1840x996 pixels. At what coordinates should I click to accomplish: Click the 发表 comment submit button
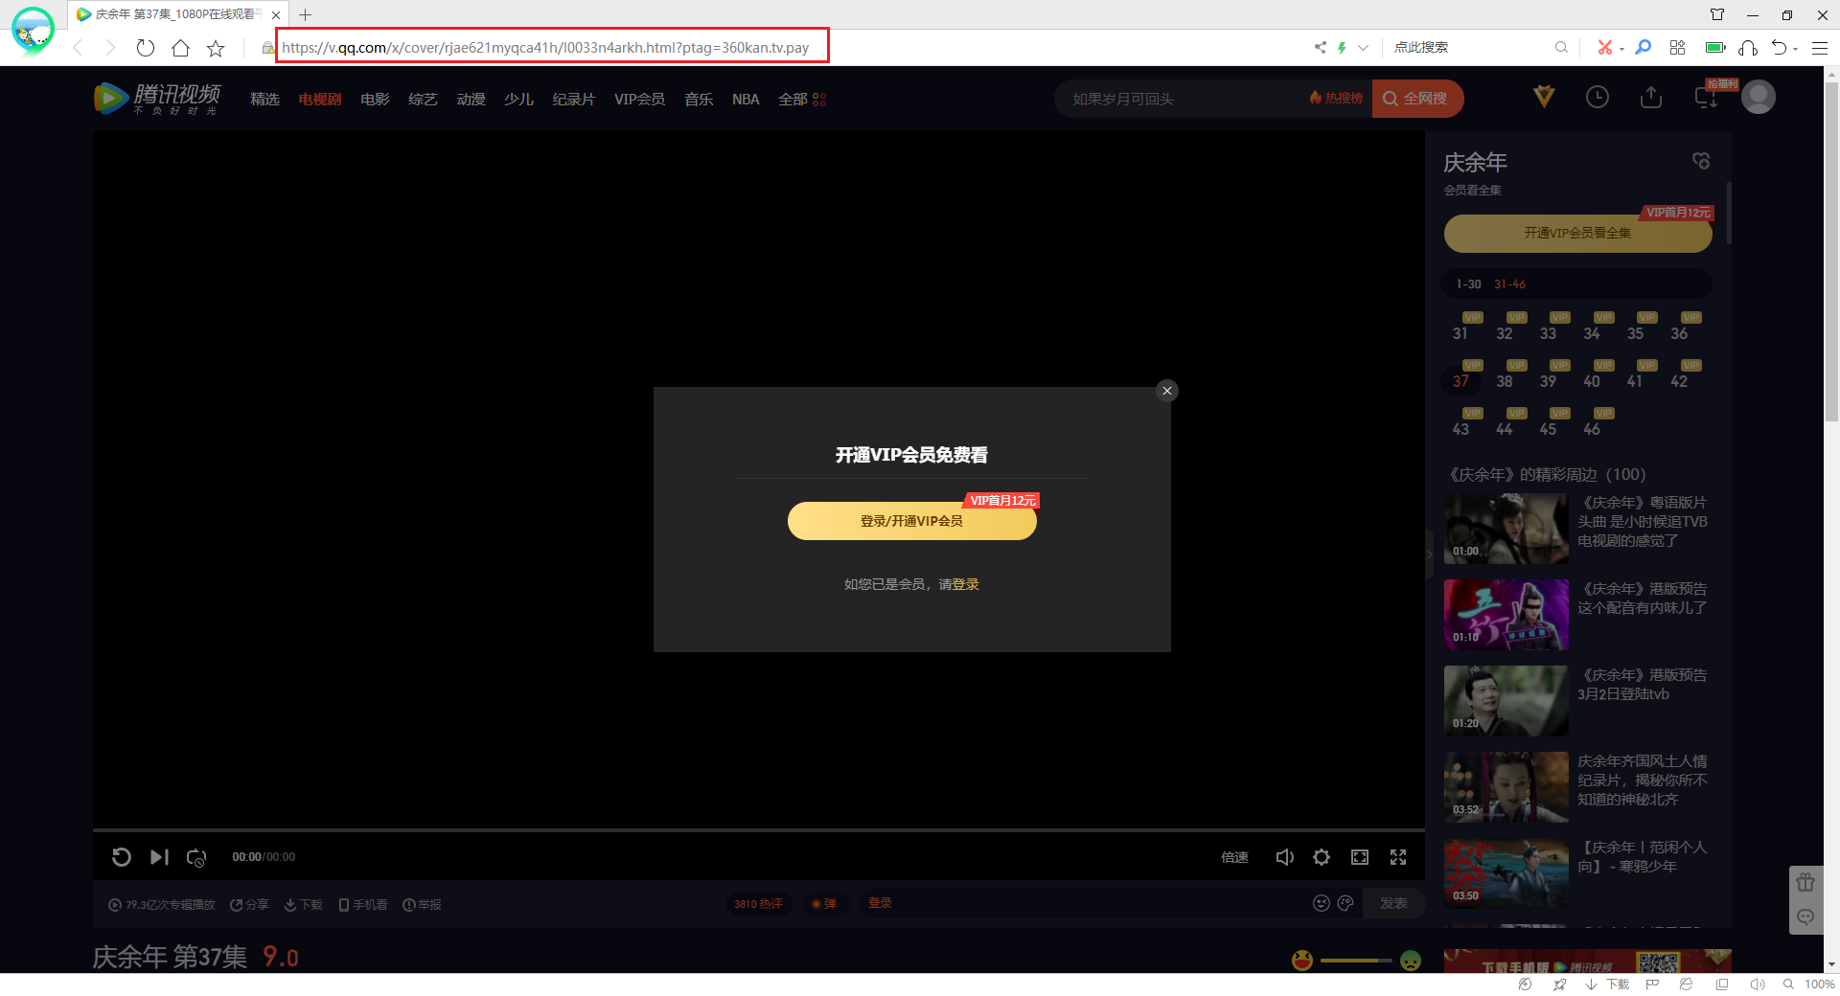(x=1393, y=903)
